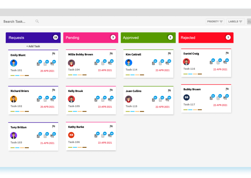The width and height of the screenshot is (251, 178).
Task: Open comments icon on Bobby Brown card
Action: pos(225,98)
